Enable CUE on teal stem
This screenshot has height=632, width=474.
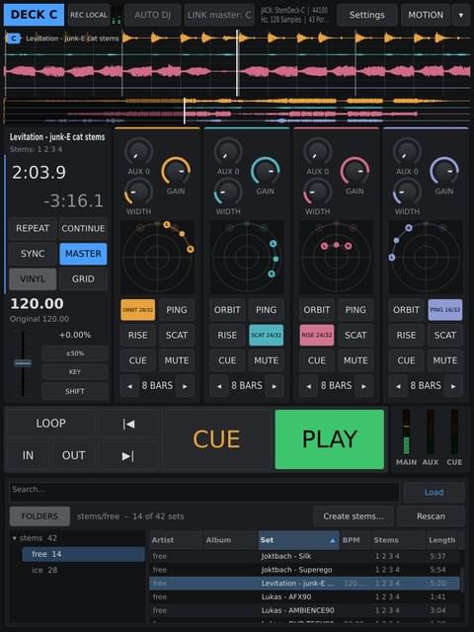pyautogui.click(x=227, y=360)
